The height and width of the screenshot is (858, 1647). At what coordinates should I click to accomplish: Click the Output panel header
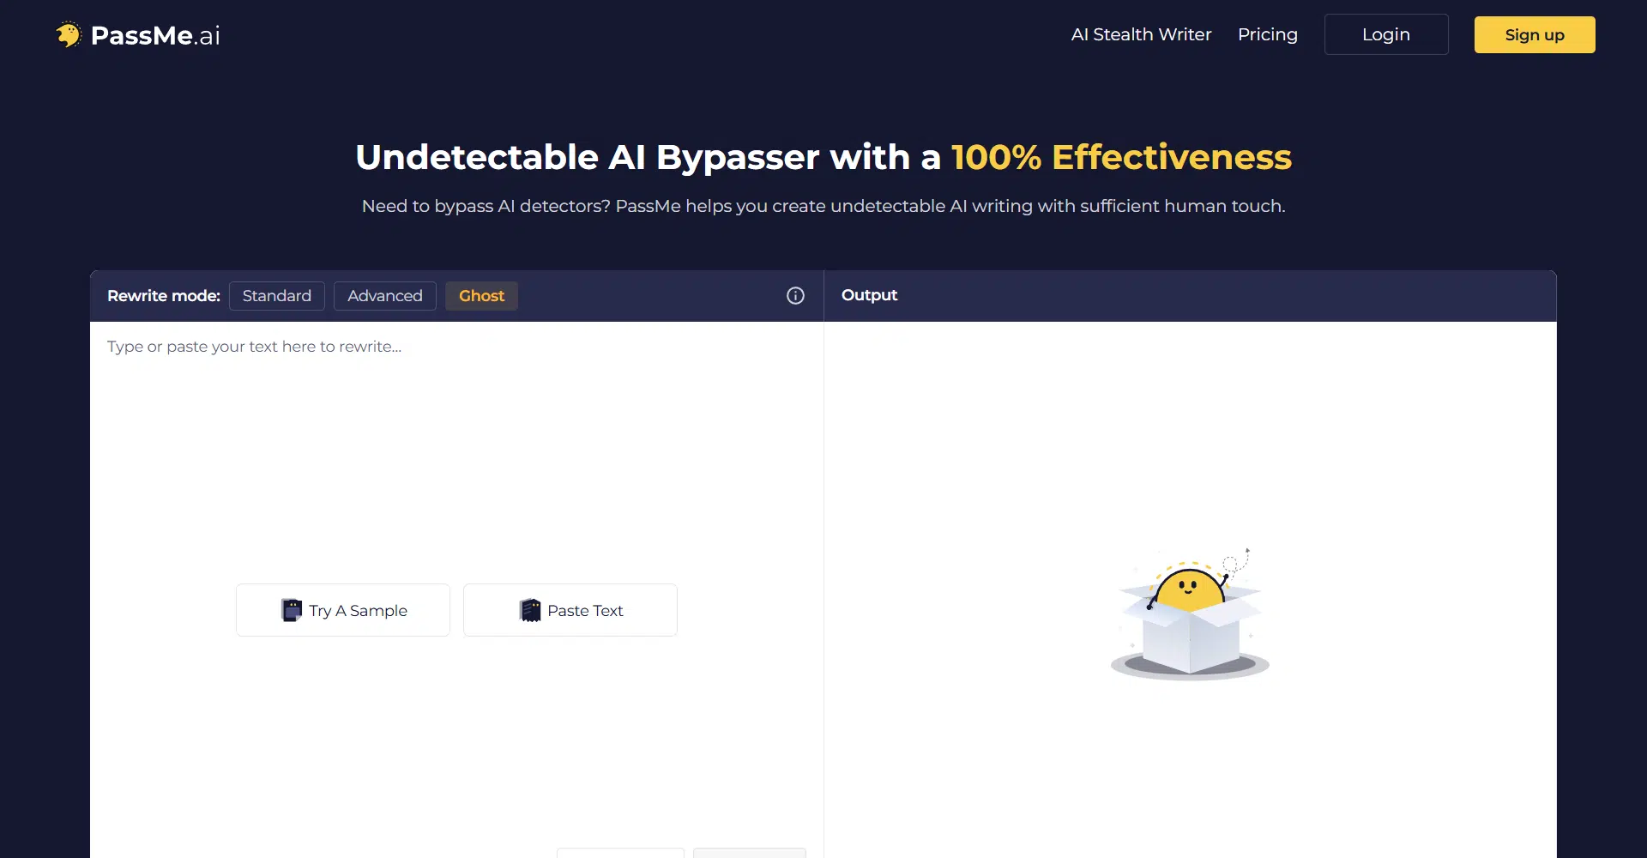coord(869,295)
